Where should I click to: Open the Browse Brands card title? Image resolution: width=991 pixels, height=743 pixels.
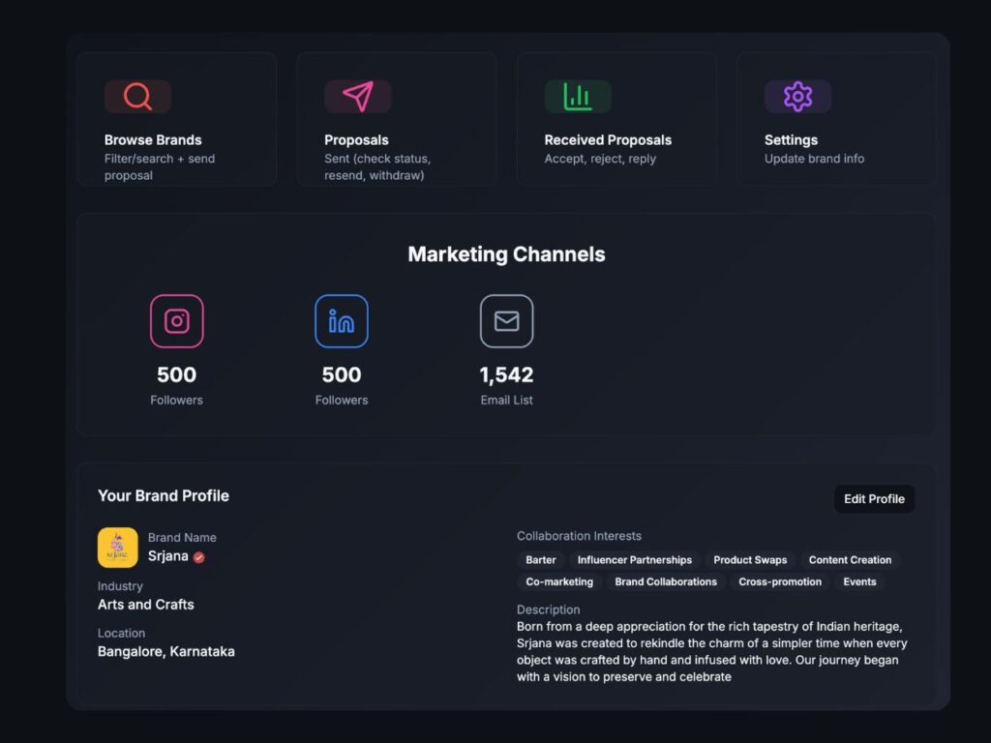pos(153,140)
